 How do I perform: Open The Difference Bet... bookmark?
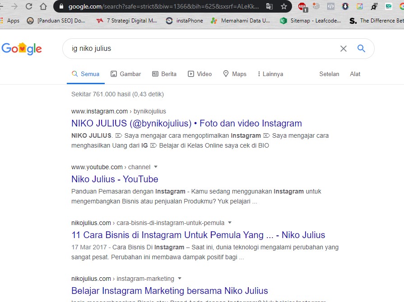(x=376, y=21)
